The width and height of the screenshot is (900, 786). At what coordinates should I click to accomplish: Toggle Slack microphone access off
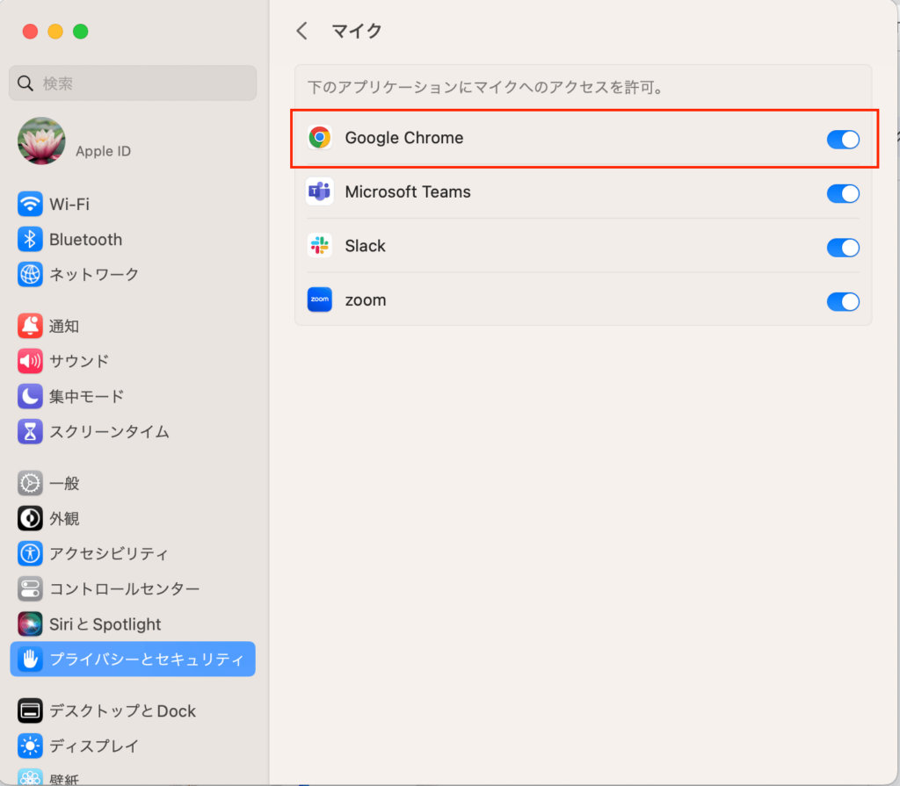843,248
